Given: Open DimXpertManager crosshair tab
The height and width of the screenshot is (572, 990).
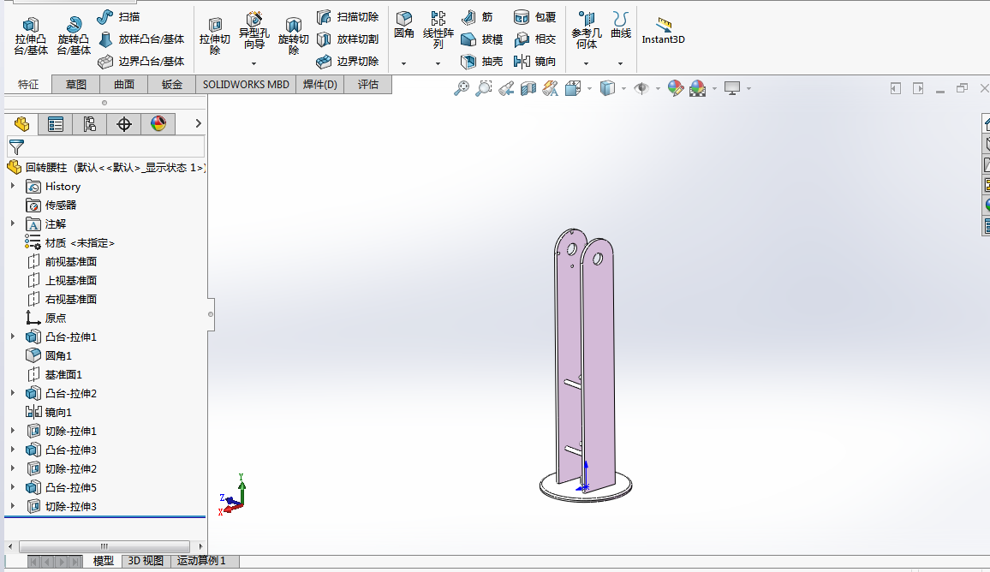Looking at the screenshot, I should tap(123, 124).
